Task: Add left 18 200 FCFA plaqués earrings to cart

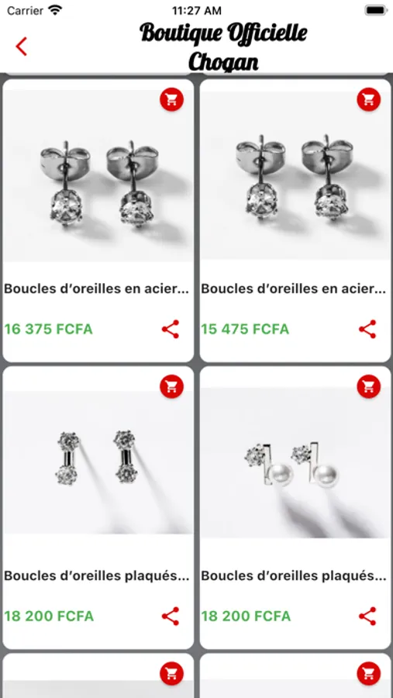Action: pos(171,386)
